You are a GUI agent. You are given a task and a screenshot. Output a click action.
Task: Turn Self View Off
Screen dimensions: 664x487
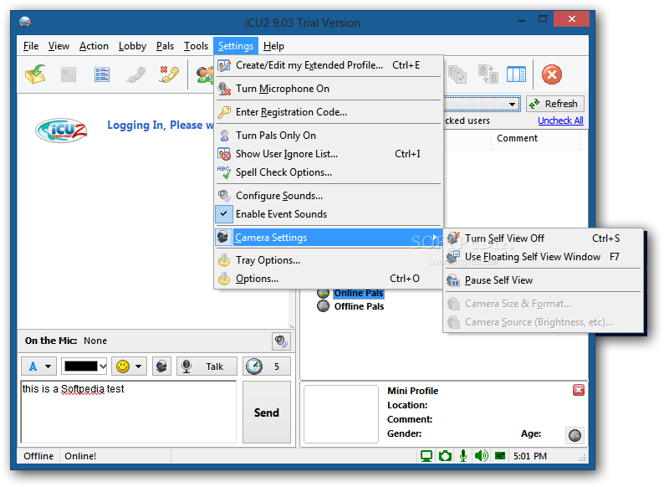tap(543, 238)
